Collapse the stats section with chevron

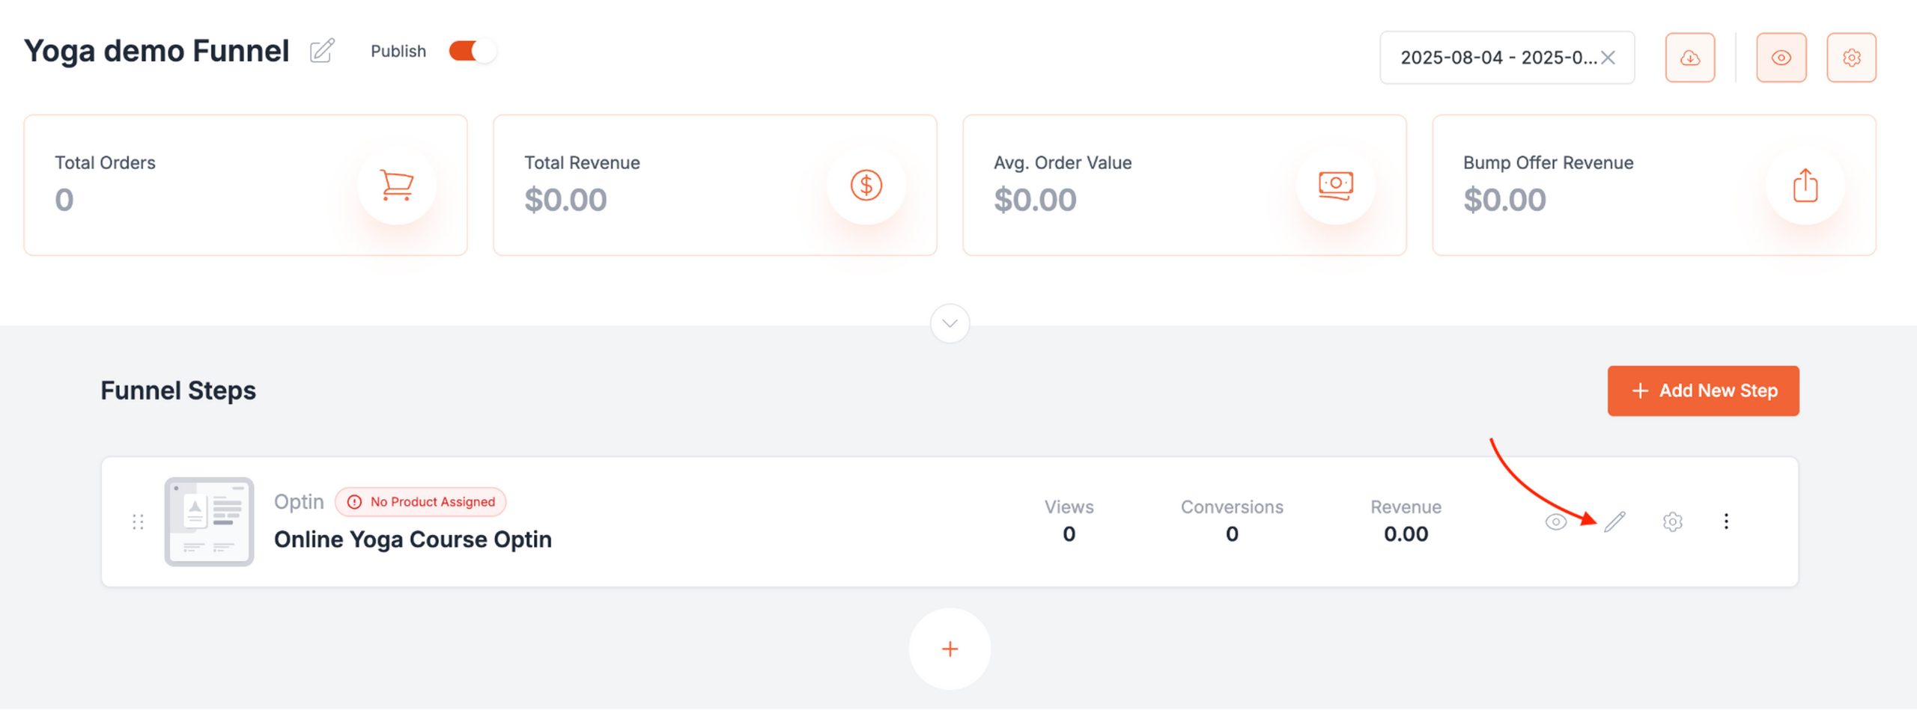[x=950, y=323]
